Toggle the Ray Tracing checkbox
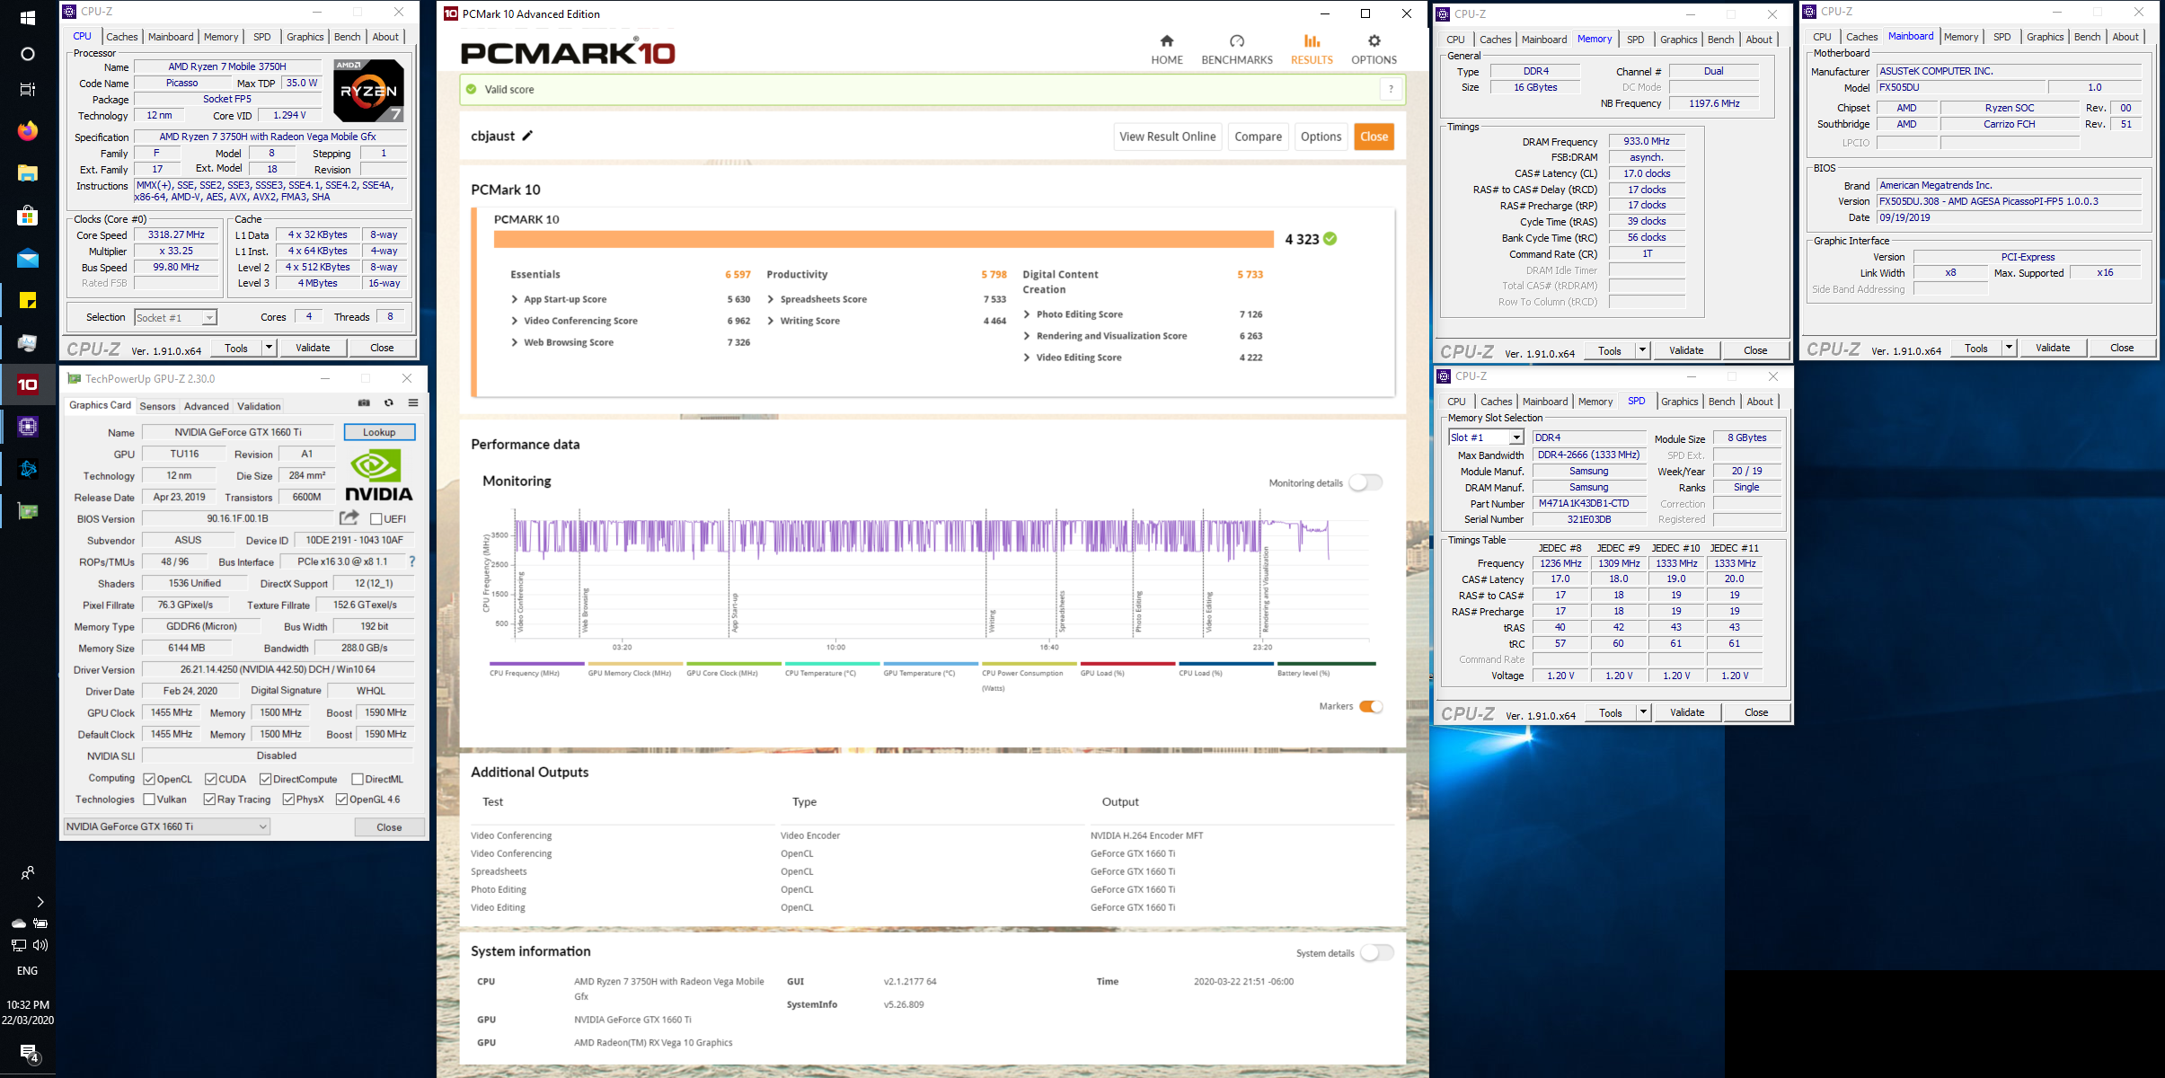2165x1078 pixels. (209, 799)
